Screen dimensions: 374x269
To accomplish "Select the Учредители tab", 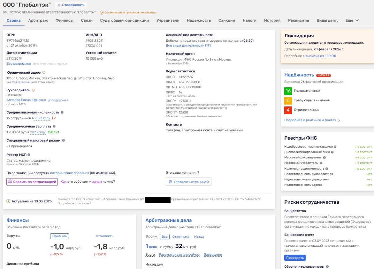I will (168, 20).
